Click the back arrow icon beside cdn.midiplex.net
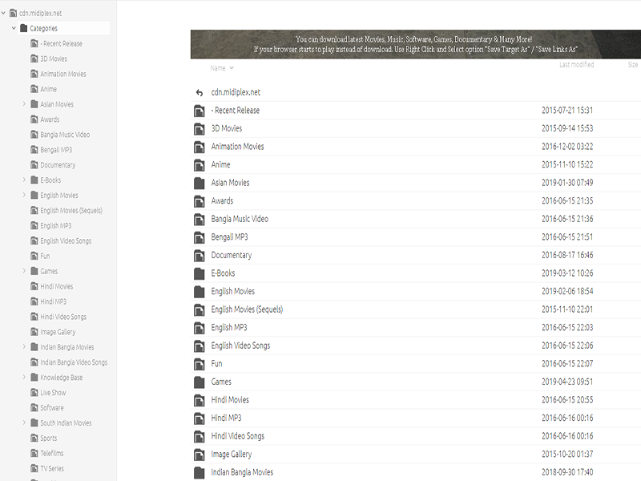The image size is (641, 481). [x=200, y=92]
